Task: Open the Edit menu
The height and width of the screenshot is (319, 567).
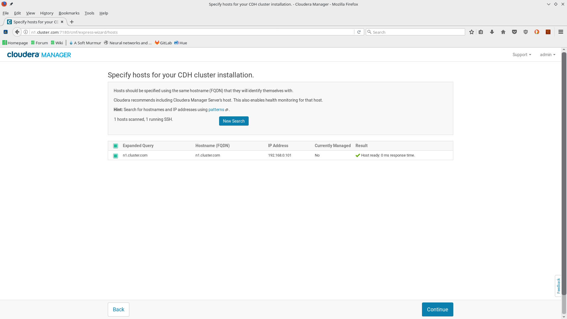Action: 17,13
